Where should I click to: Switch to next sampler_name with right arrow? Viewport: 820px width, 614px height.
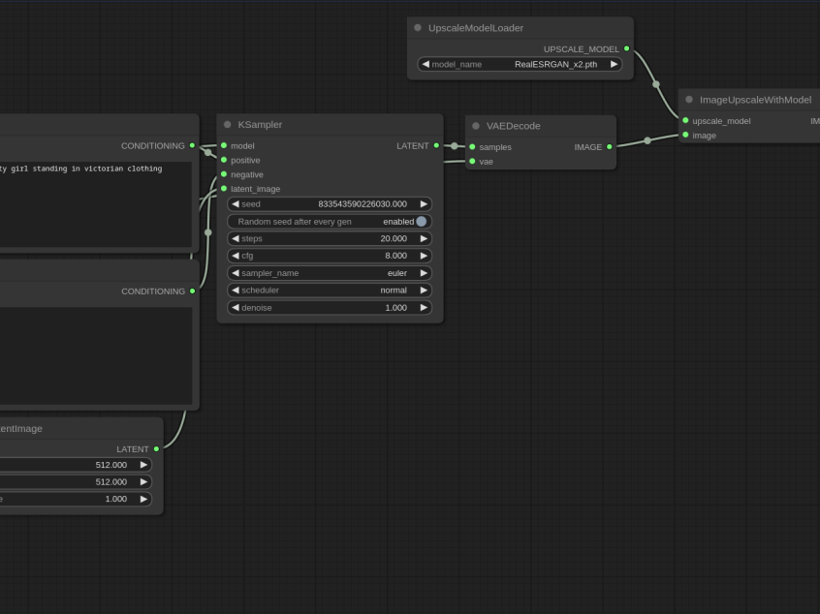(424, 273)
